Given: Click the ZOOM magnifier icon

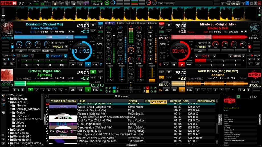Looking at the screenshot, I should pyautogui.click(x=86, y=4).
